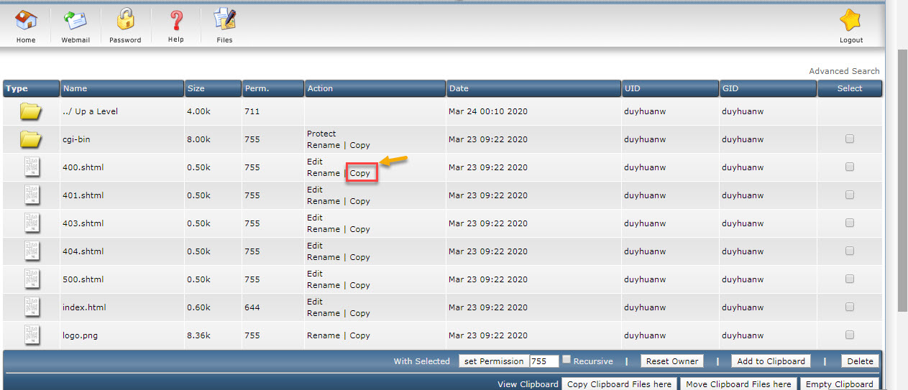Open the cgi-bin folder icon
The image size is (908, 390).
tap(31, 139)
